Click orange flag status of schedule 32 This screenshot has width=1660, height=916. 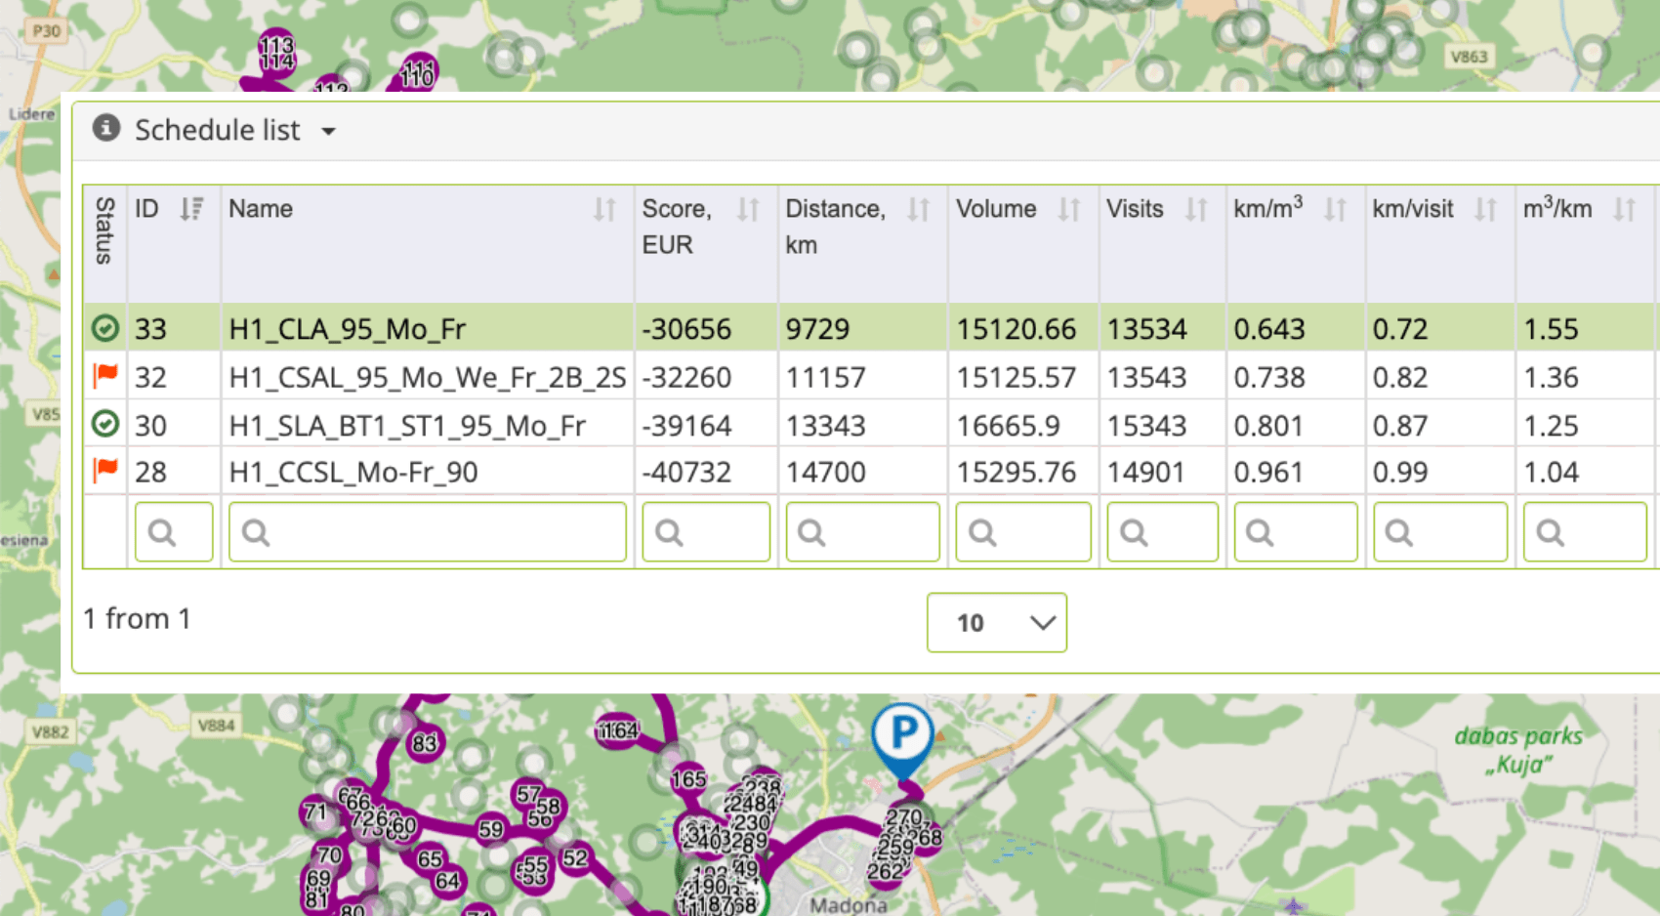coord(105,375)
